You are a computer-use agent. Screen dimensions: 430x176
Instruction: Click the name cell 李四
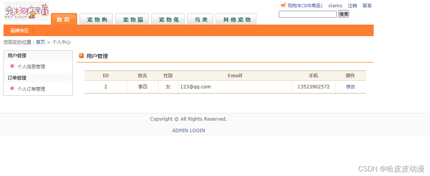[143, 87]
